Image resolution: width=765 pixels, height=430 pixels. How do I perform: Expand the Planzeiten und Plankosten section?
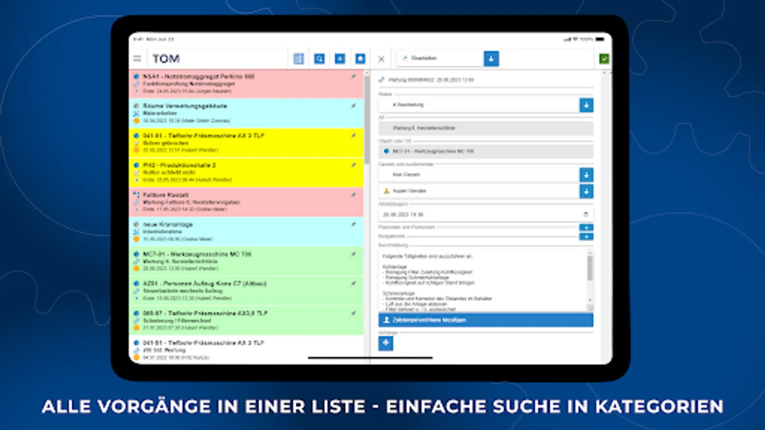[586, 227]
